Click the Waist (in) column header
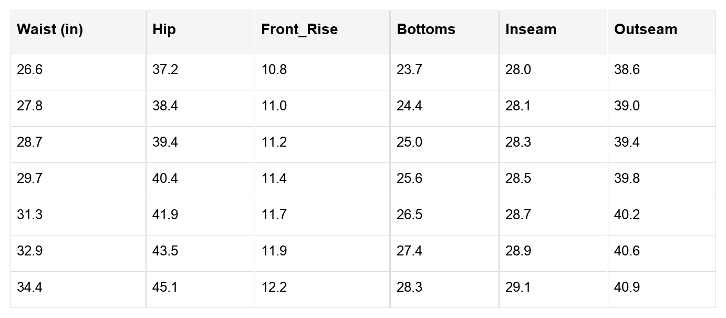The width and height of the screenshot is (726, 318). pos(50,29)
